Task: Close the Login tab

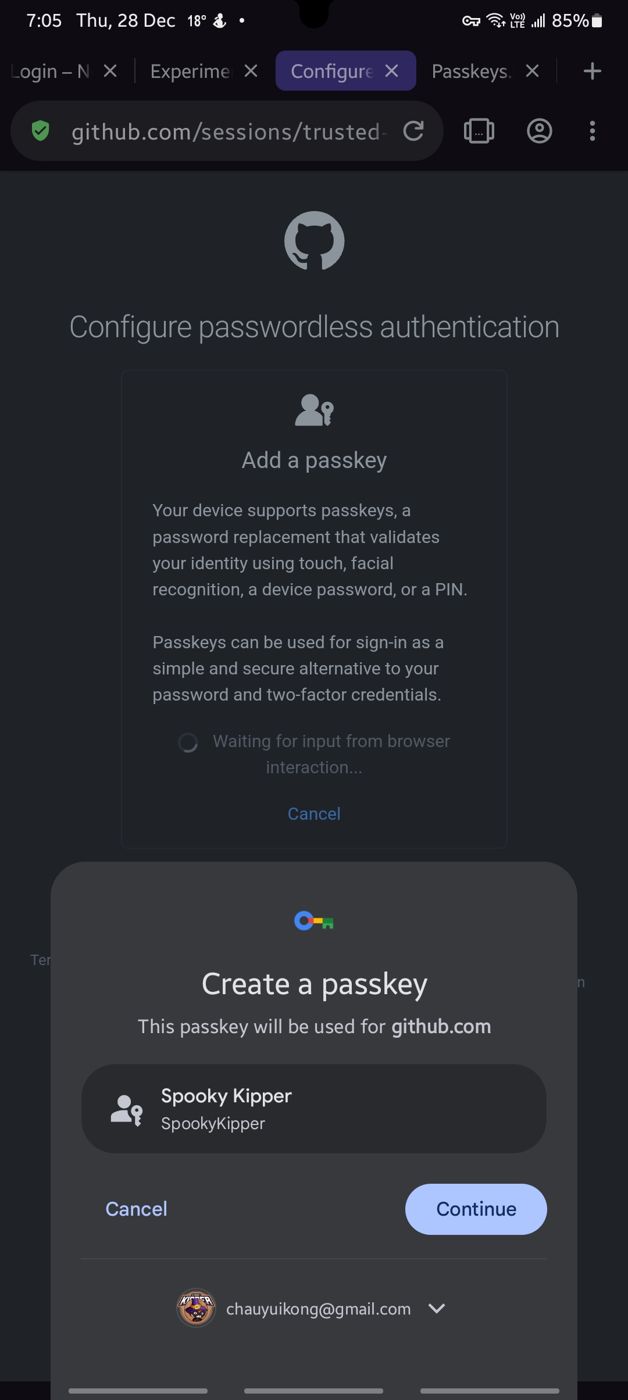Action: 110,71
